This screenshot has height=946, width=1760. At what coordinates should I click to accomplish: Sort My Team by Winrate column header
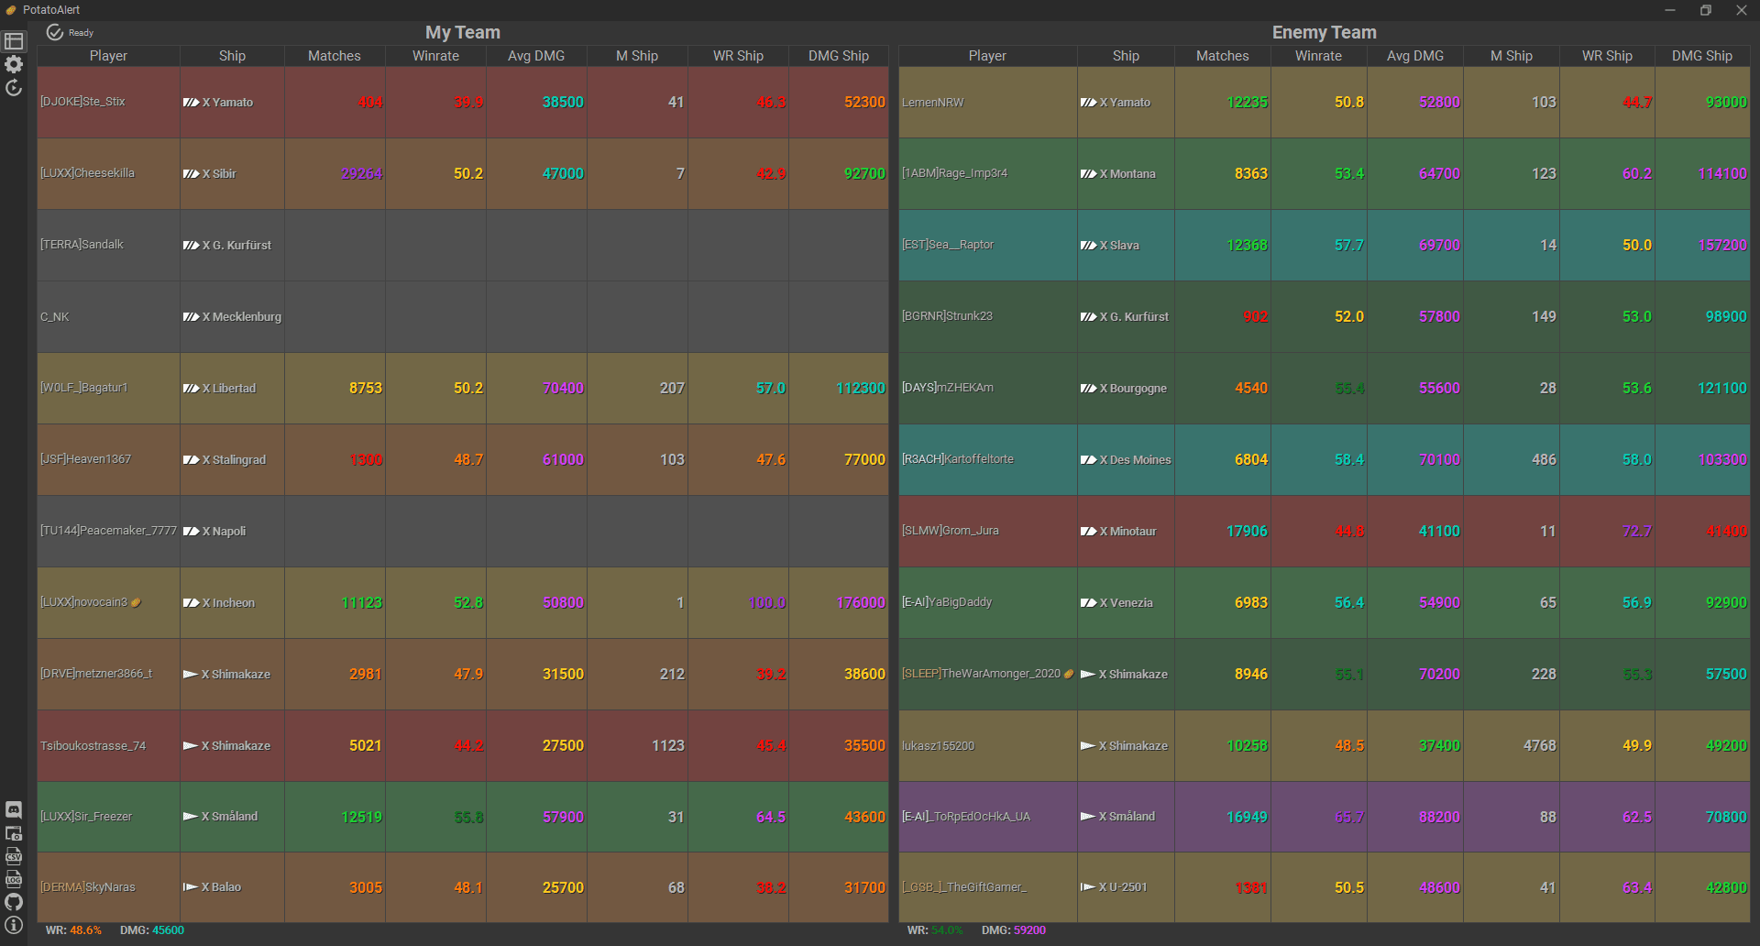(x=435, y=56)
